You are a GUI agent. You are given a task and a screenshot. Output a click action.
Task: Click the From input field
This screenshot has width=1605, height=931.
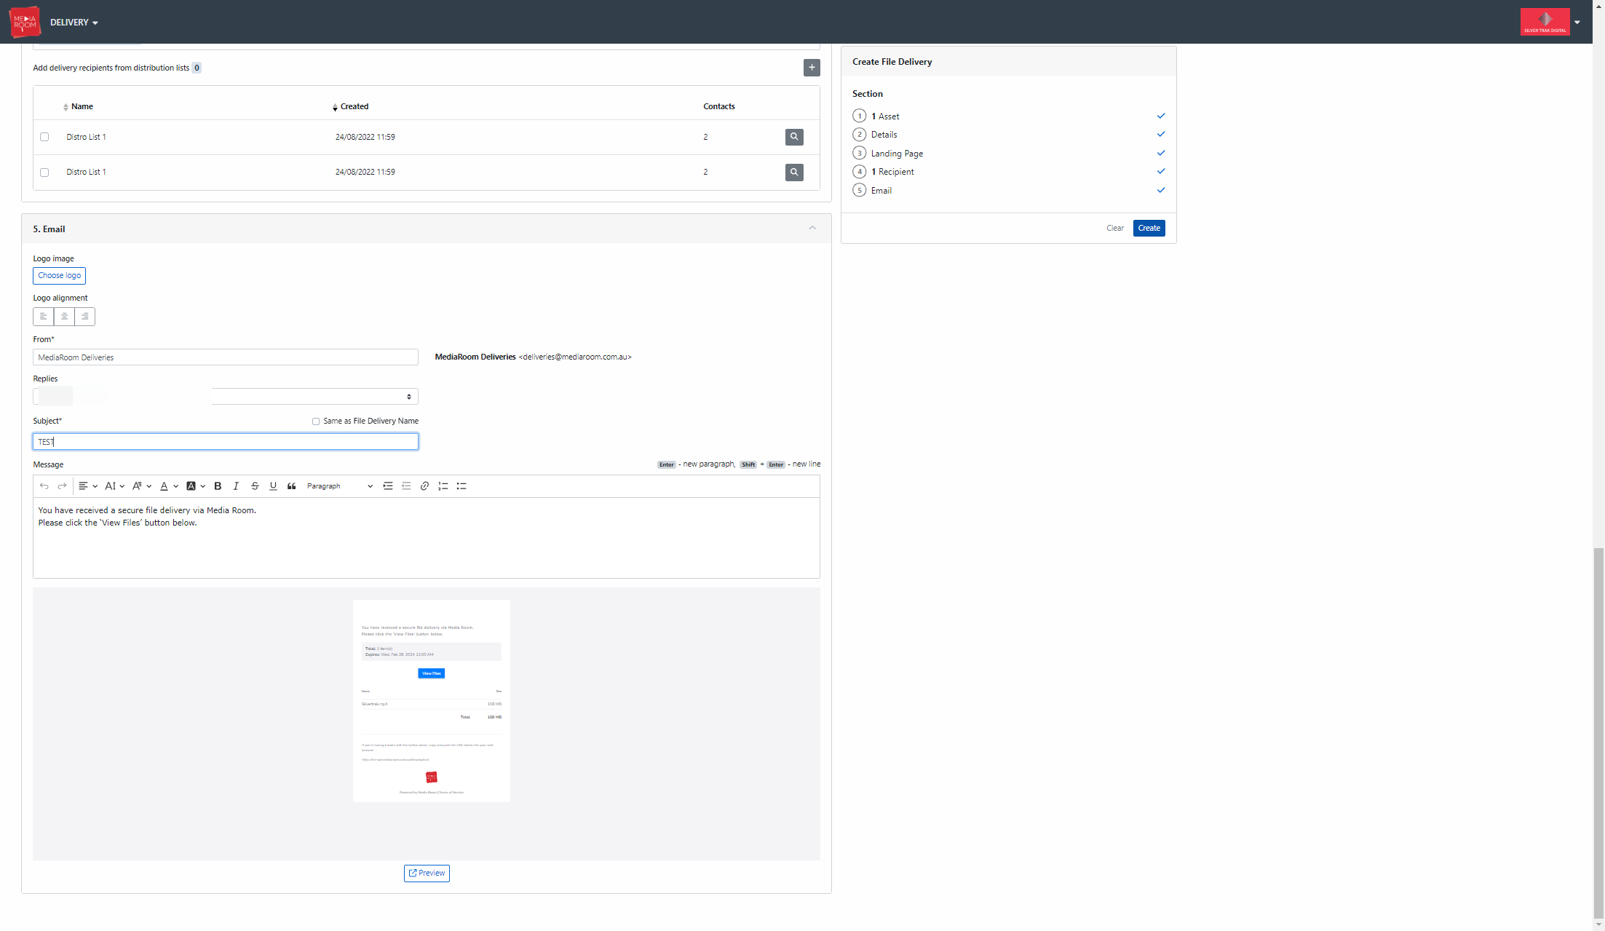pyautogui.click(x=226, y=357)
